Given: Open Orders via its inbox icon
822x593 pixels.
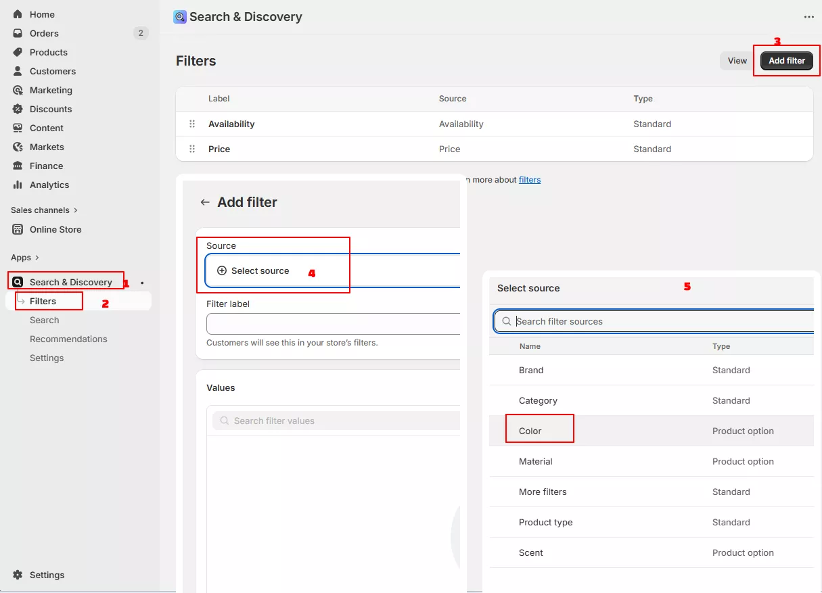Looking at the screenshot, I should pos(18,33).
